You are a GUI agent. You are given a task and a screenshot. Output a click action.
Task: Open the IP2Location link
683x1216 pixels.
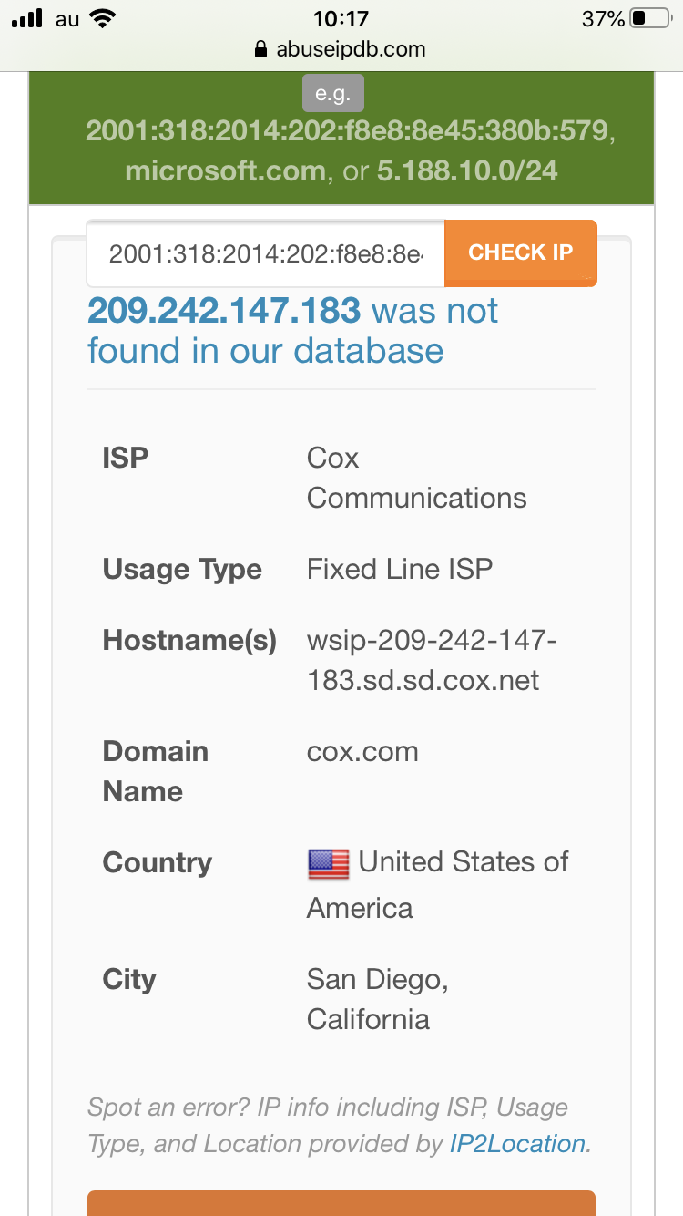(x=517, y=1144)
